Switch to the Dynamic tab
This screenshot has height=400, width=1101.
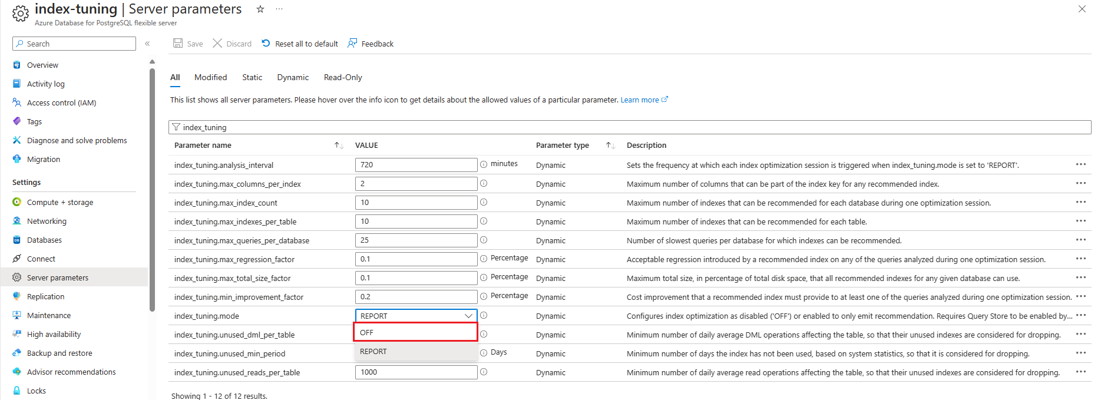[x=293, y=77]
